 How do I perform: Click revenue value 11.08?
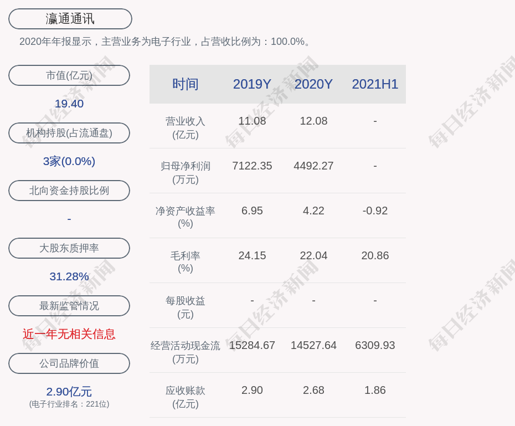click(x=252, y=121)
